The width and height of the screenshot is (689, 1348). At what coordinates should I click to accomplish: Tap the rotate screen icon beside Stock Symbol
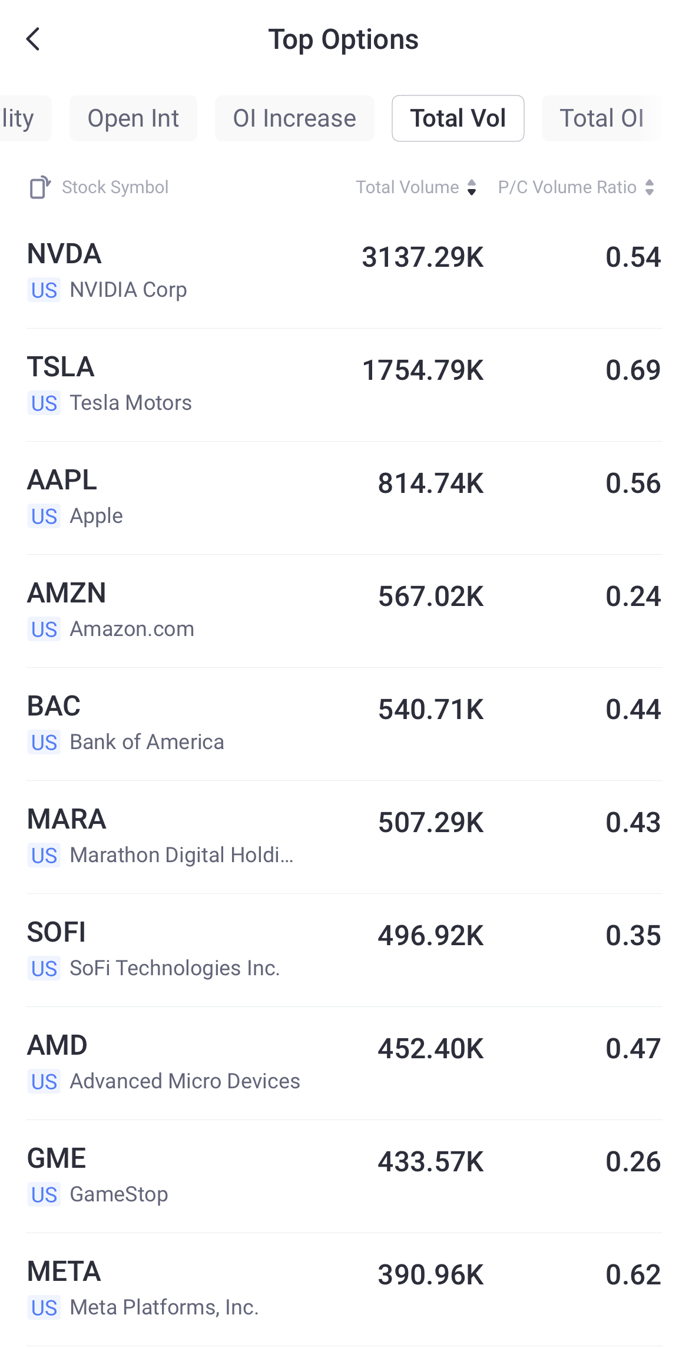[x=40, y=187]
